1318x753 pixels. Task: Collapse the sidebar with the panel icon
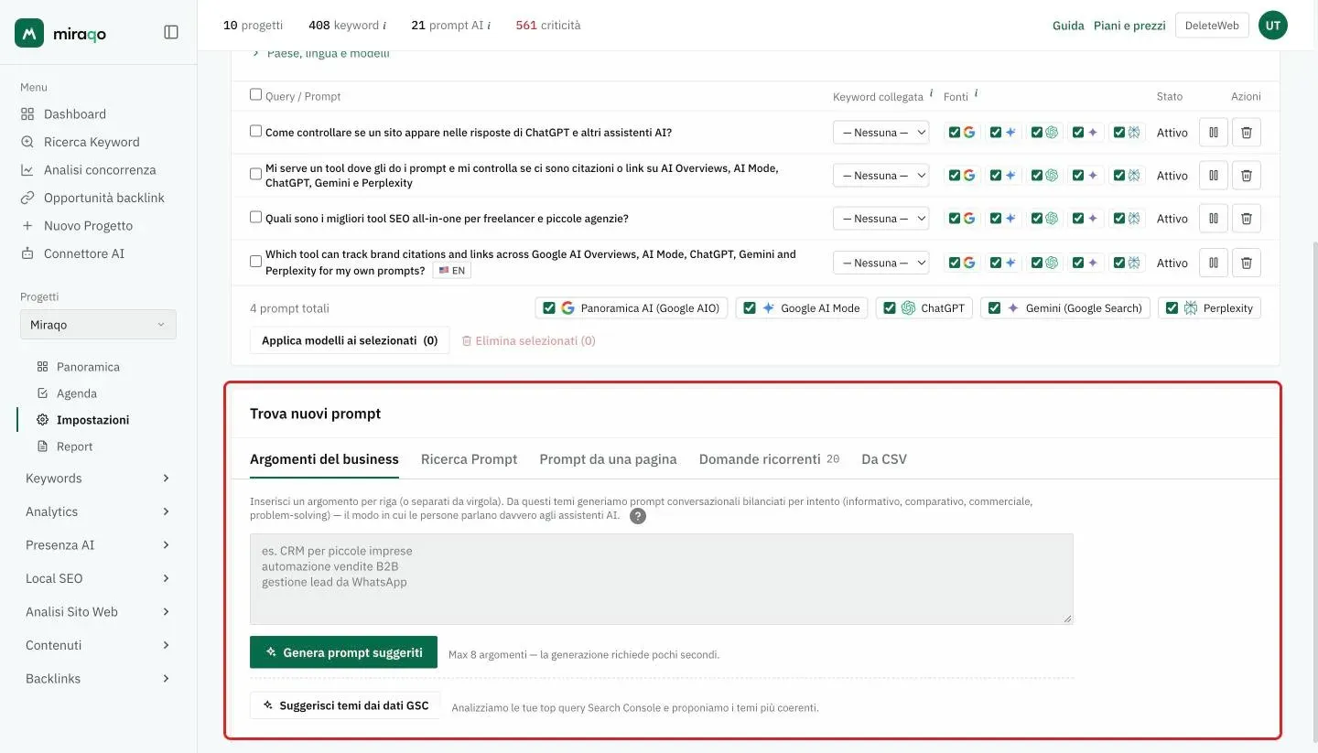[x=171, y=32]
